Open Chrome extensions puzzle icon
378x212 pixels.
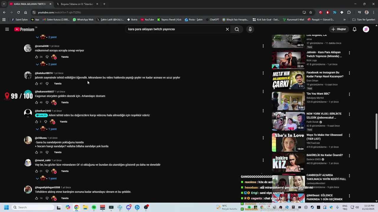349,12
